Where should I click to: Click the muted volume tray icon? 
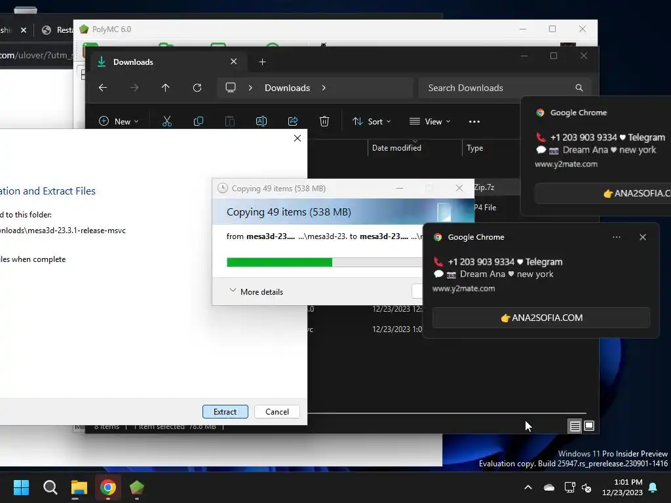pos(586,487)
